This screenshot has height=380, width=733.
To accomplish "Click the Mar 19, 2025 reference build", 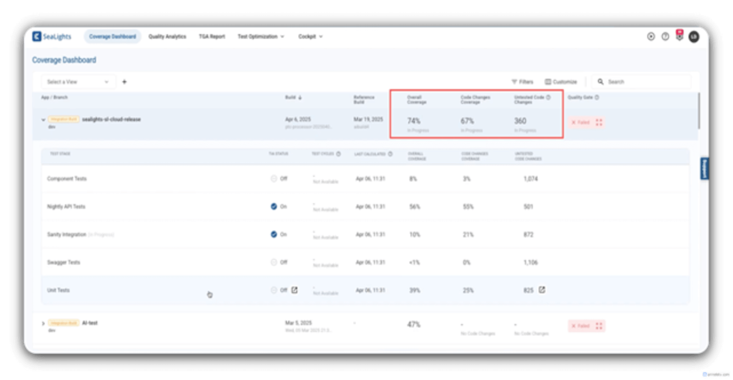I will [x=368, y=119].
